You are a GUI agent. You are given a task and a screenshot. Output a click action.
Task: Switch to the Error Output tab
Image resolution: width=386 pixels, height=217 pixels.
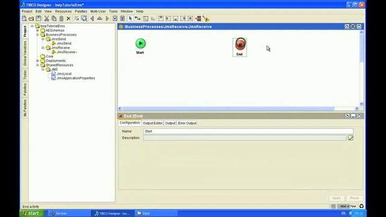[x=187, y=123]
